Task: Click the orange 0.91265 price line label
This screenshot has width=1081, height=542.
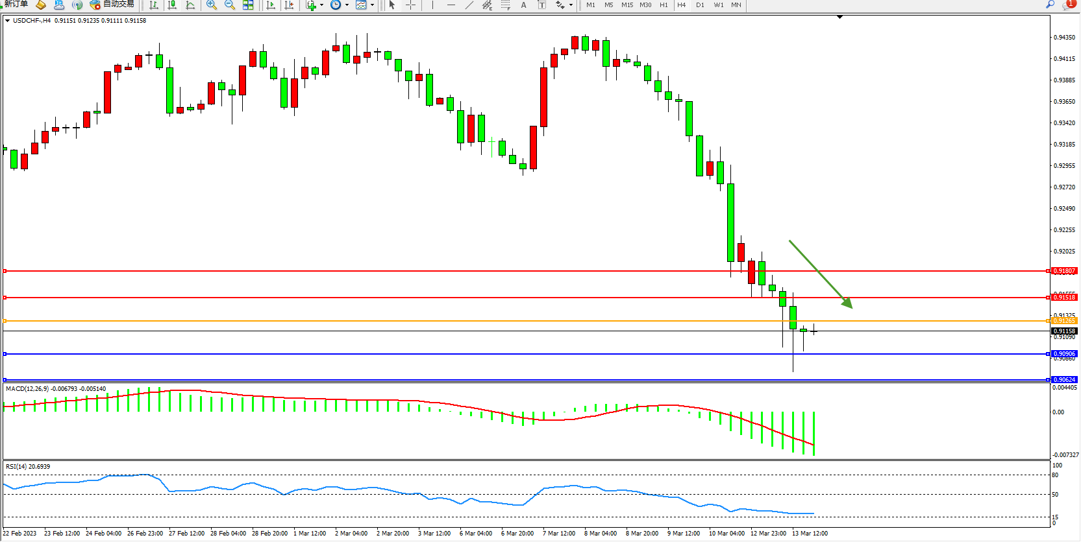Action: [1063, 321]
